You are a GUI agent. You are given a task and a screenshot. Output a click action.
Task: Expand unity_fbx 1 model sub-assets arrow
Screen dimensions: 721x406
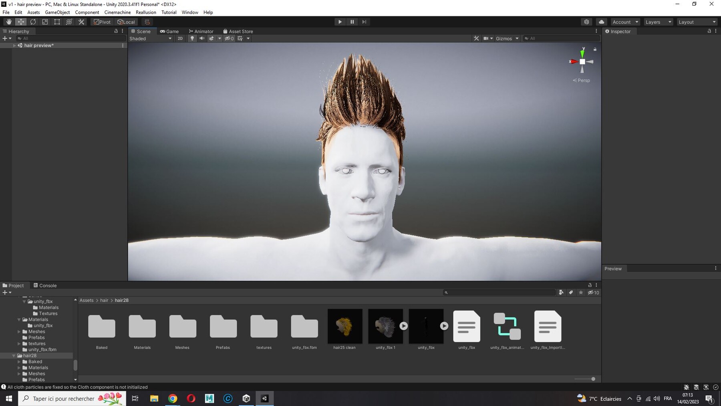click(x=404, y=326)
